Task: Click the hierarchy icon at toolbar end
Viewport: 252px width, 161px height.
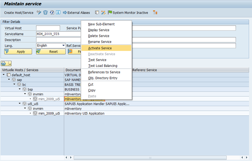Action: point(155,13)
